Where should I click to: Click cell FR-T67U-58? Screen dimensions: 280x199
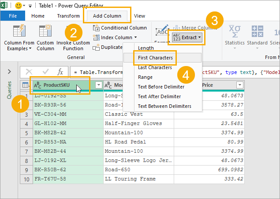point(68,179)
